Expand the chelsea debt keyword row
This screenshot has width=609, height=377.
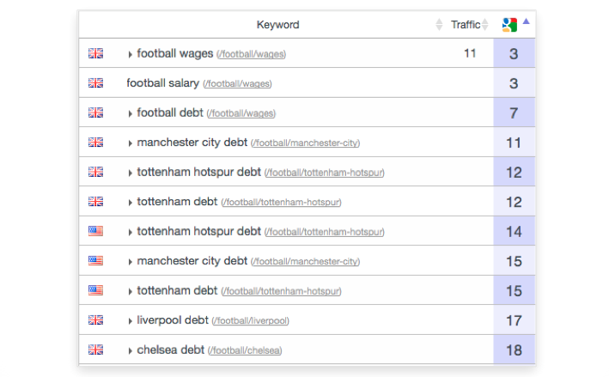[x=130, y=351]
